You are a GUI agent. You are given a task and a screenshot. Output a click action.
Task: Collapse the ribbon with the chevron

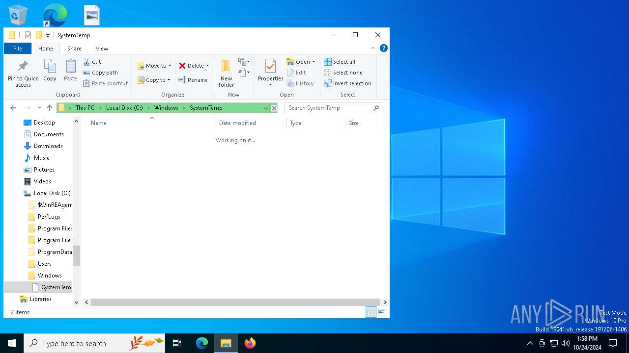coord(373,48)
